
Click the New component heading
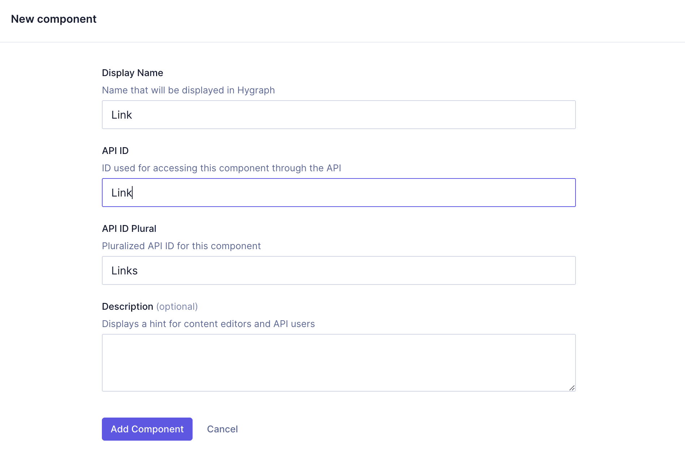[53, 19]
